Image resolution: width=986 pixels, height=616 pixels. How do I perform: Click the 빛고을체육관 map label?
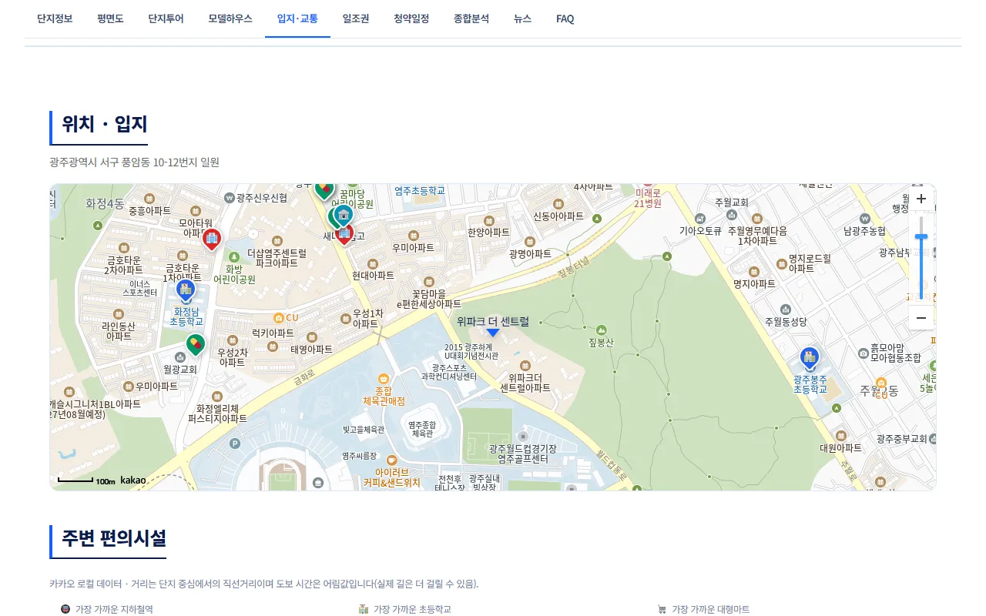(364, 429)
